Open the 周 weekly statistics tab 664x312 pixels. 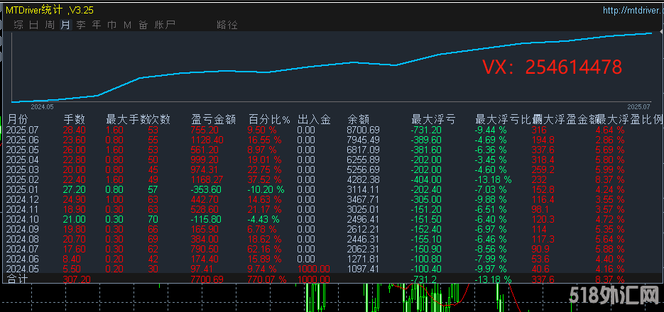click(50, 25)
